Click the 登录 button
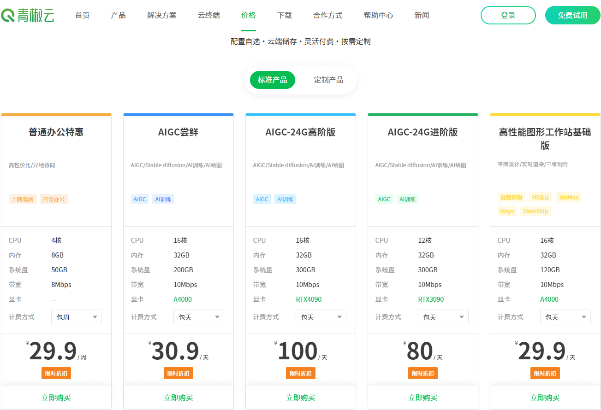 508,15
